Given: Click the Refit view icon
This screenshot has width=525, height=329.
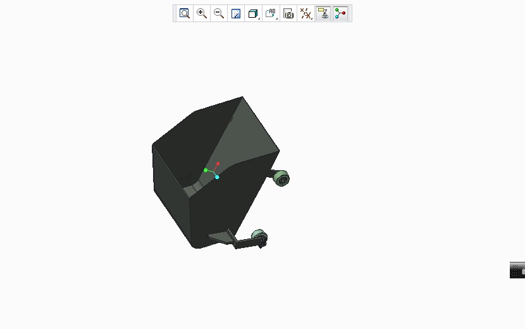Looking at the screenshot, I should [x=185, y=13].
